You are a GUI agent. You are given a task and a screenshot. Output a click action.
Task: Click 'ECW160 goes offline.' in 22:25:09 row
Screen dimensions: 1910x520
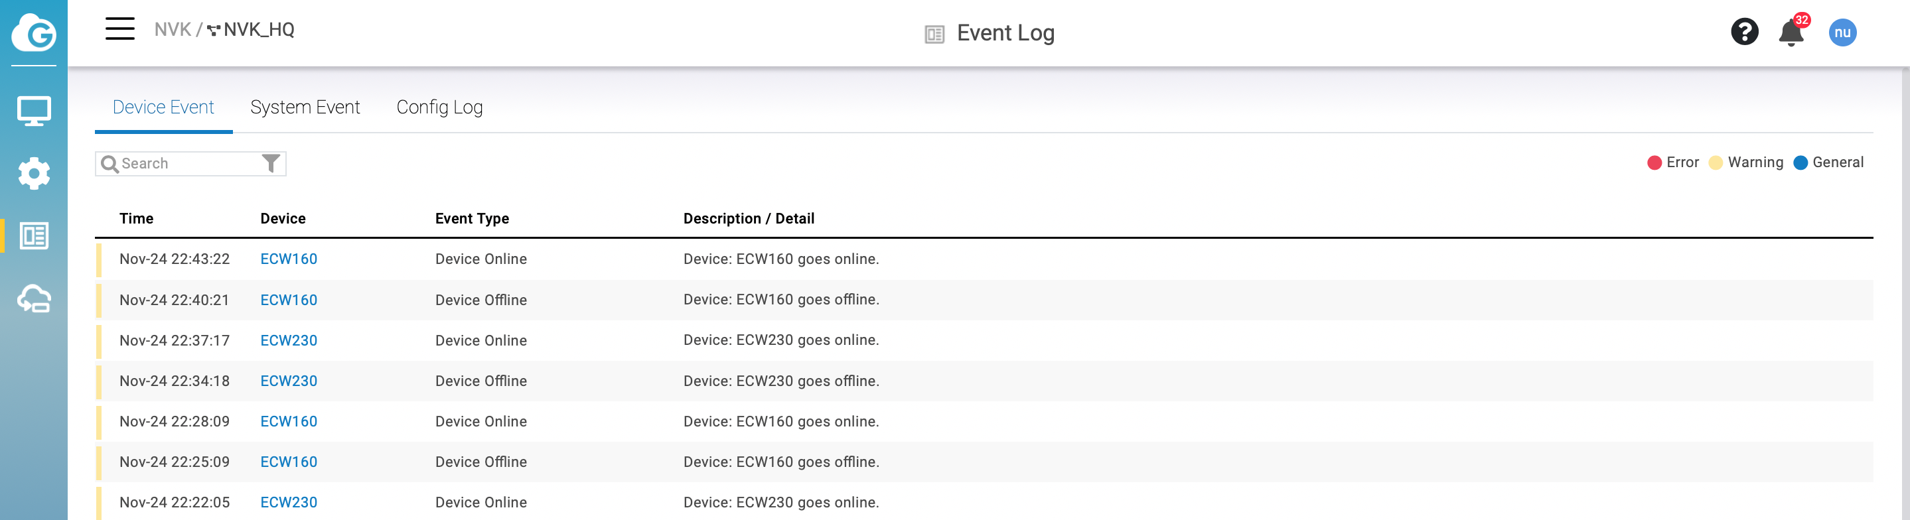click(x=808, y=462)
